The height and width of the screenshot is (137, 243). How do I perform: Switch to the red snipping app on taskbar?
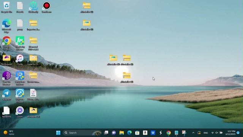[184, 133]
